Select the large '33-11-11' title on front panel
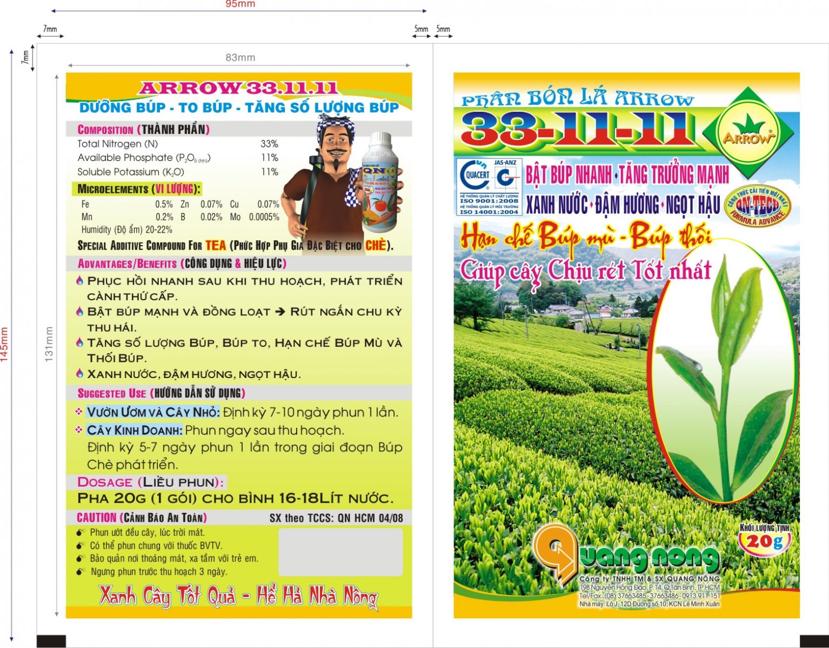Viewport: 829px width, 648px height. (578, 130)
